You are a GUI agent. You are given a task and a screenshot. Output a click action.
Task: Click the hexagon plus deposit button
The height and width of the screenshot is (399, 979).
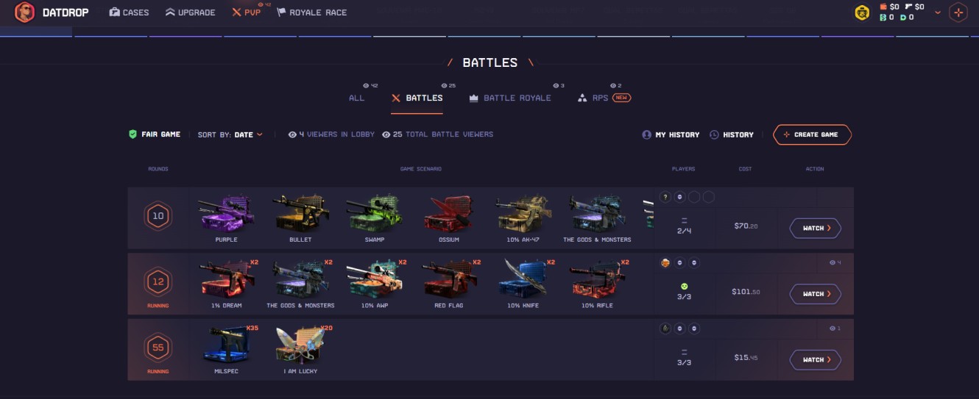click(x=958, y=12)
